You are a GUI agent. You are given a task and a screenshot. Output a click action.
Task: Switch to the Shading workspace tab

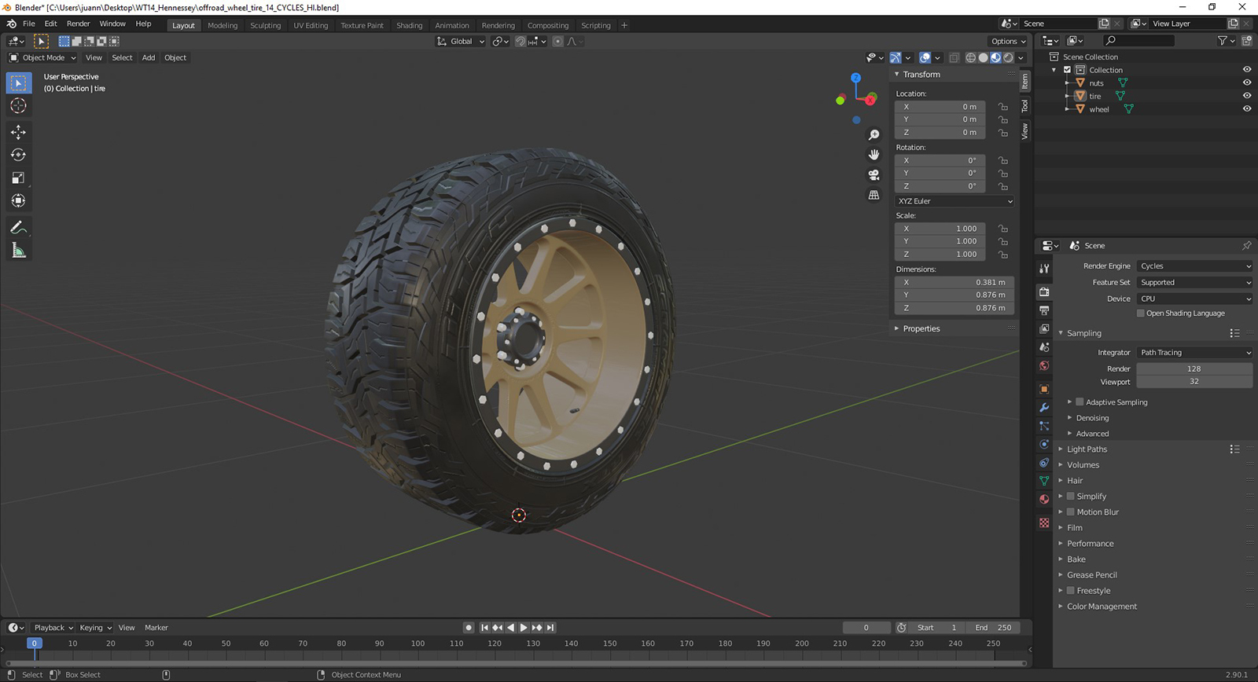pyautogui.click(x=410, y=25)
